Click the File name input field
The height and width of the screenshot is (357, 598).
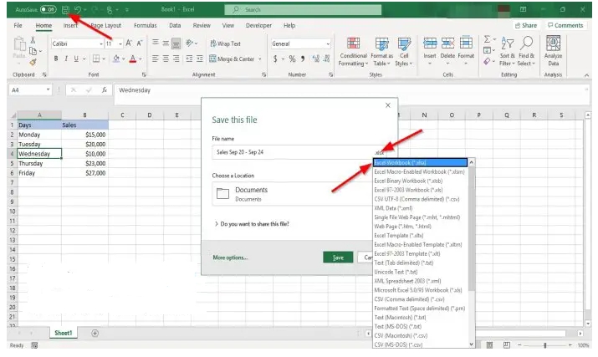coord(292,152)
